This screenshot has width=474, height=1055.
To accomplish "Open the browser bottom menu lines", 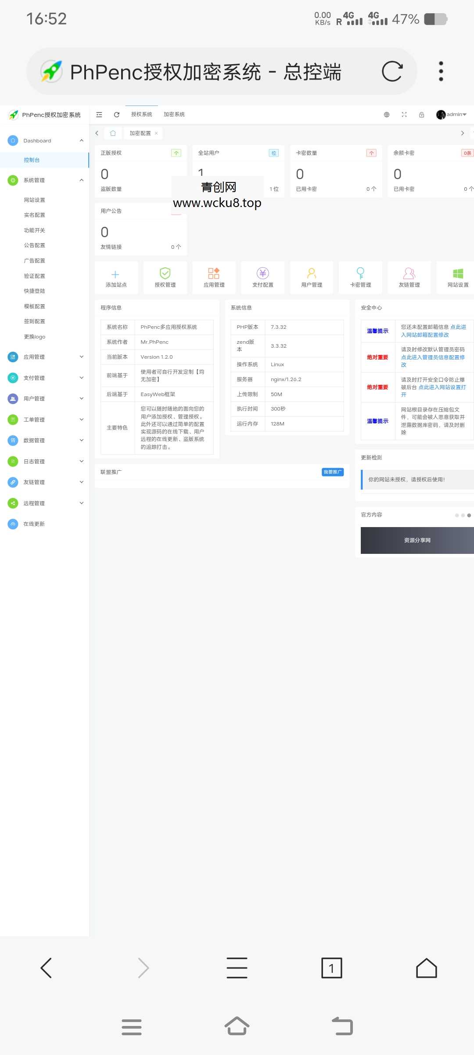I will [x=237, y=968].
